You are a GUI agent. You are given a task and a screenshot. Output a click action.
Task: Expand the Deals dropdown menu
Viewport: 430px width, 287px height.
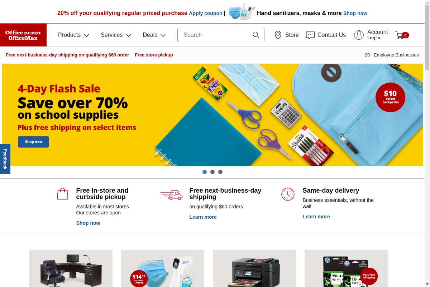coord(154,35)
